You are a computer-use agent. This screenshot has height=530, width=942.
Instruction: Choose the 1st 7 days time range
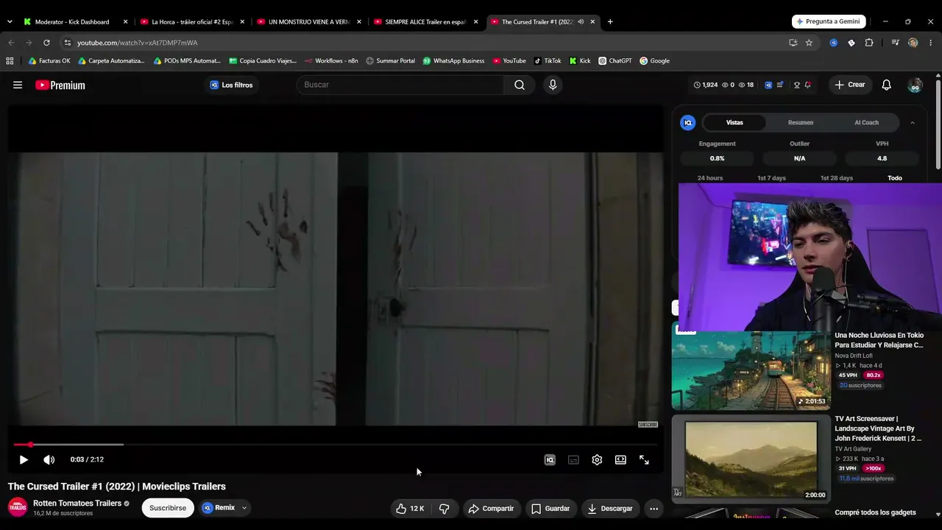point(772,178)
